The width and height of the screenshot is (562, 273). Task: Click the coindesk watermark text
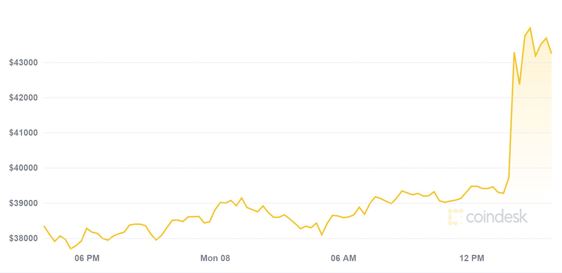click(x=497, y=217)
